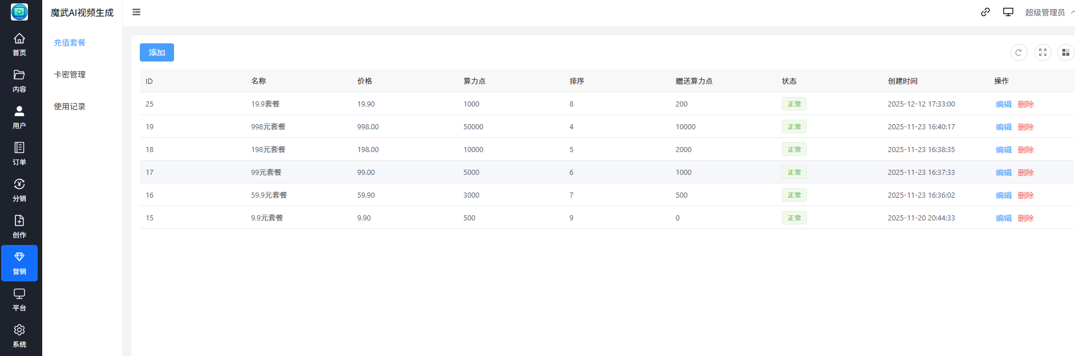This screenshot has height=356, width=1075.
Task: Click the link icon in header
Action: (985, 12)
